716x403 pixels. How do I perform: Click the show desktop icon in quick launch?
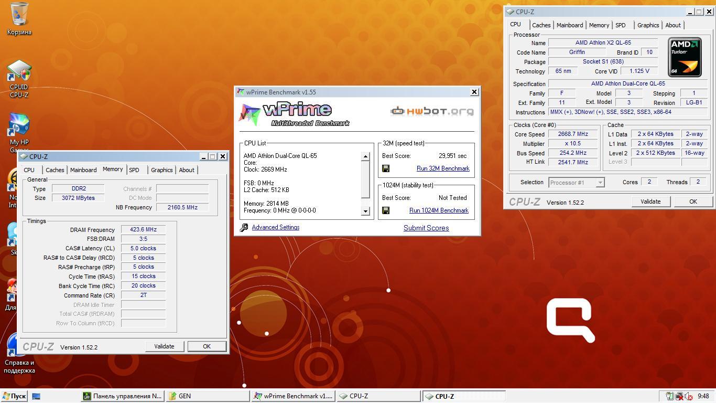pos(36,396)
